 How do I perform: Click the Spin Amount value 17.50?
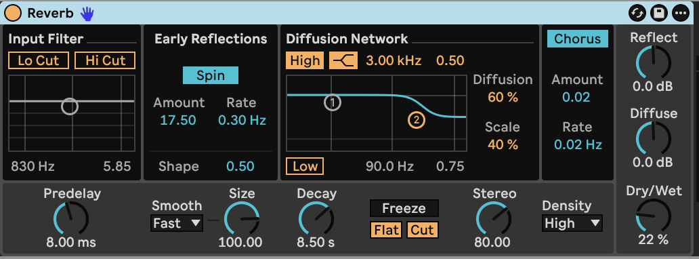point(178,120)
